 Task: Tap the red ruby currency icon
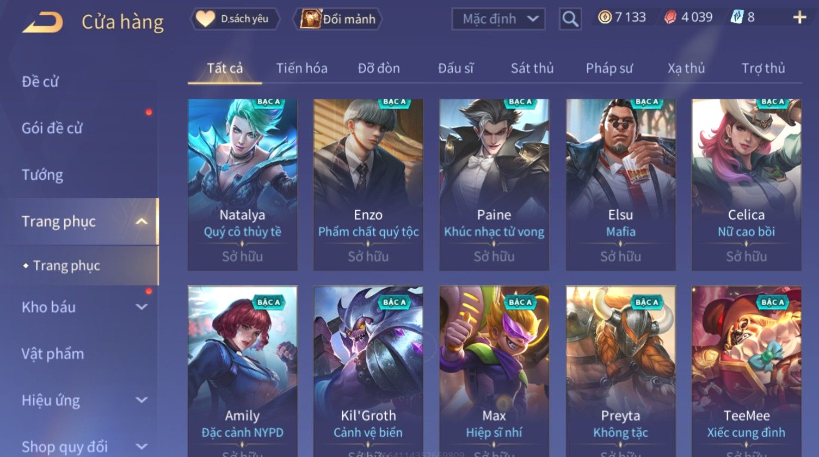pyautogui.click(x=670, y=17)
